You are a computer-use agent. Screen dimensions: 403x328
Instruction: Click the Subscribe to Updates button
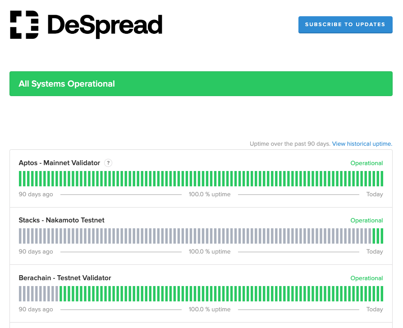tap(345, 25)
